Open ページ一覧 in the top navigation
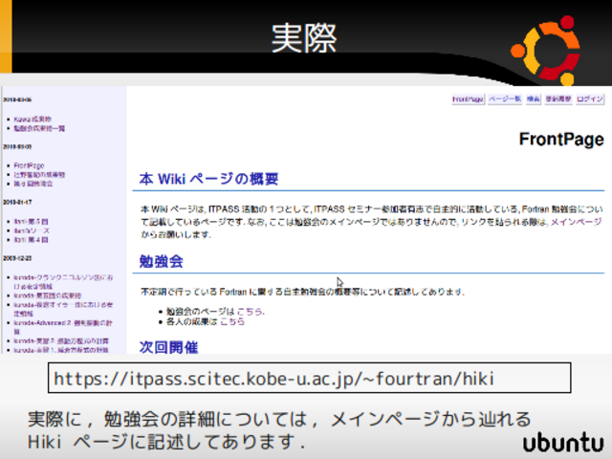This screenshot has width=612, height=459. coord(504,99)
